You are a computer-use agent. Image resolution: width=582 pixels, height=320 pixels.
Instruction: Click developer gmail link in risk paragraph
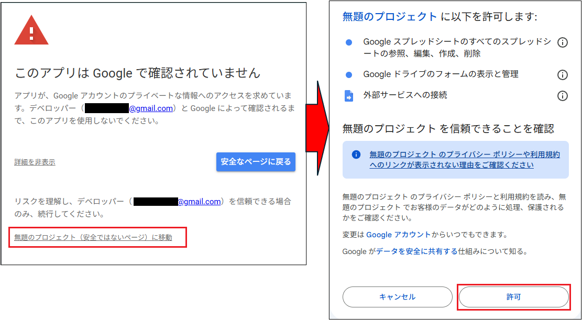199,202
